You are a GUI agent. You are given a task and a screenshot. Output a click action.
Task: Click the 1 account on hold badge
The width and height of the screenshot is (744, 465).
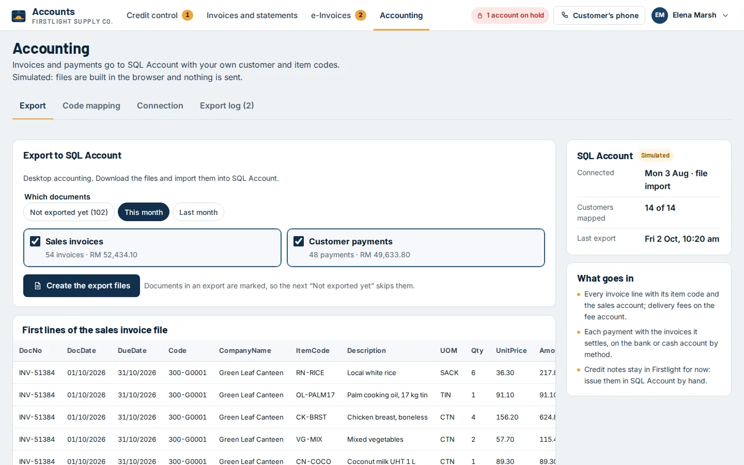point(510,16)
